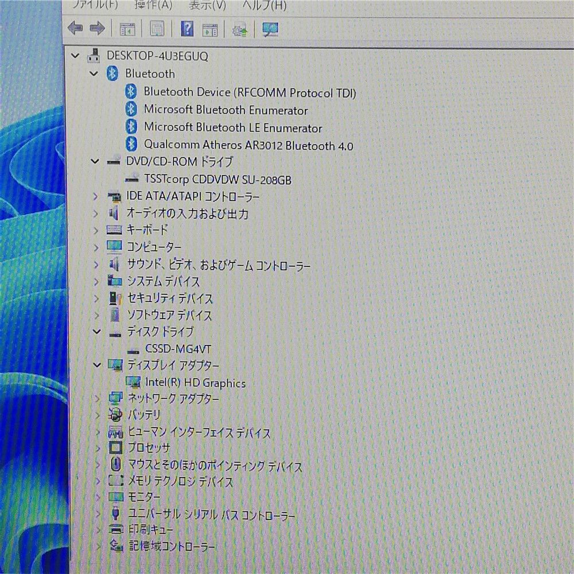Click the 印刷キュー printer icon
Viewport: 574px width, 574px height.
(117, 529)
